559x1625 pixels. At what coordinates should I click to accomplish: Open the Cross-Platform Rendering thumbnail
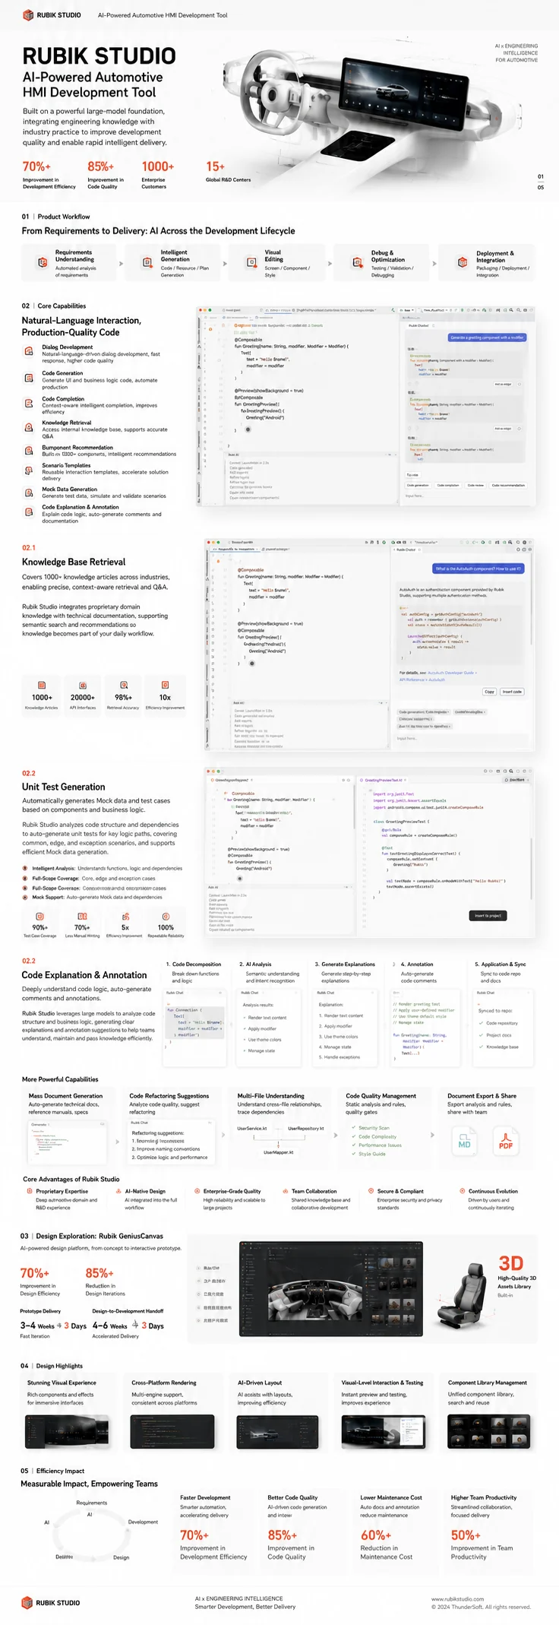(172, 1433)
